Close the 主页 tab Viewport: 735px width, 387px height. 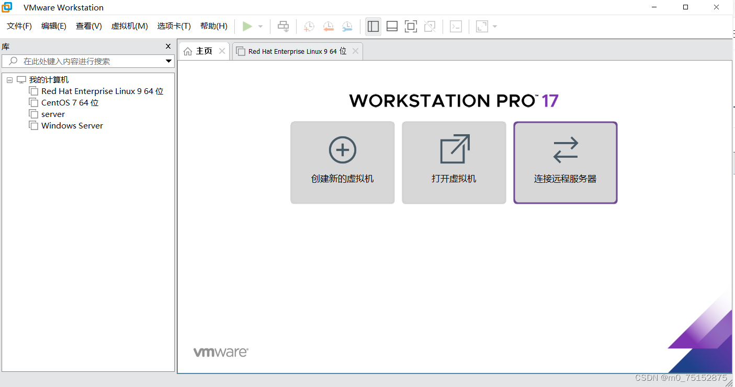222,51
